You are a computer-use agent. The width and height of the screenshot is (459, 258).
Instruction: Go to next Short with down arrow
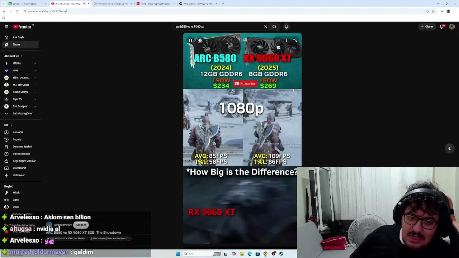click(449, 148)
